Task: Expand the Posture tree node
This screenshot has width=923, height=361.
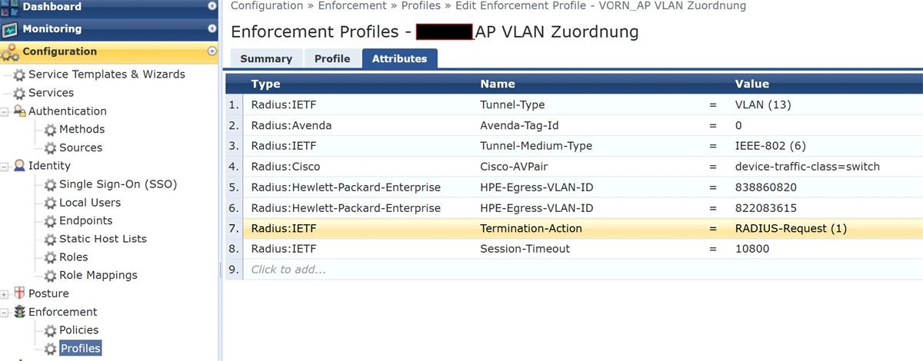Action: pyautogui.click(x=5, y=294)
